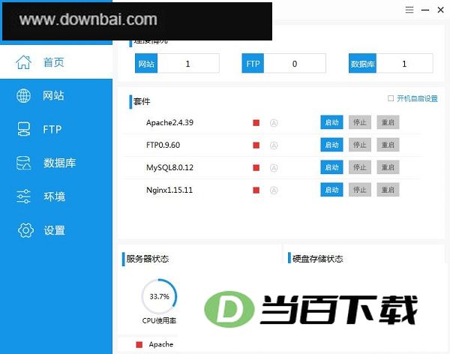The image size is (450, 354).
Task: Open the hamburger menu in title bar
Action: [409, 10]
